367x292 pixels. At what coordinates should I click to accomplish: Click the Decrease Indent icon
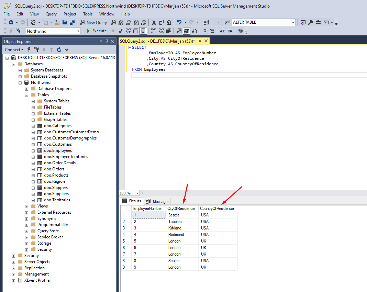pyautogui.click(x=222, y=31)
